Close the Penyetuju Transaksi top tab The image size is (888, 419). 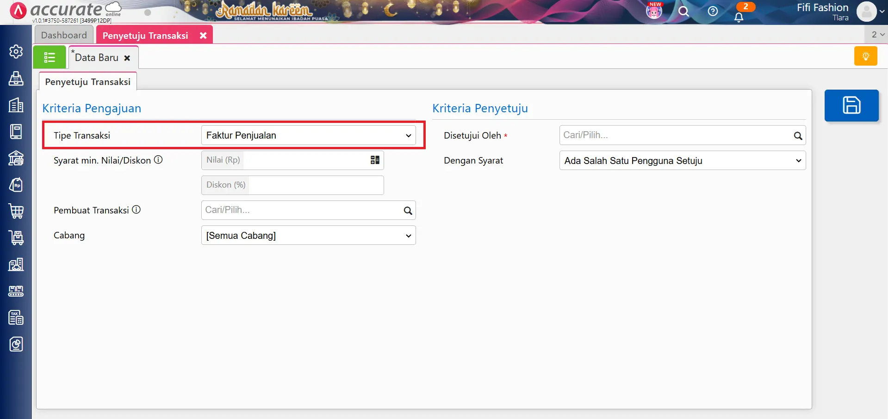click(203, 36)
